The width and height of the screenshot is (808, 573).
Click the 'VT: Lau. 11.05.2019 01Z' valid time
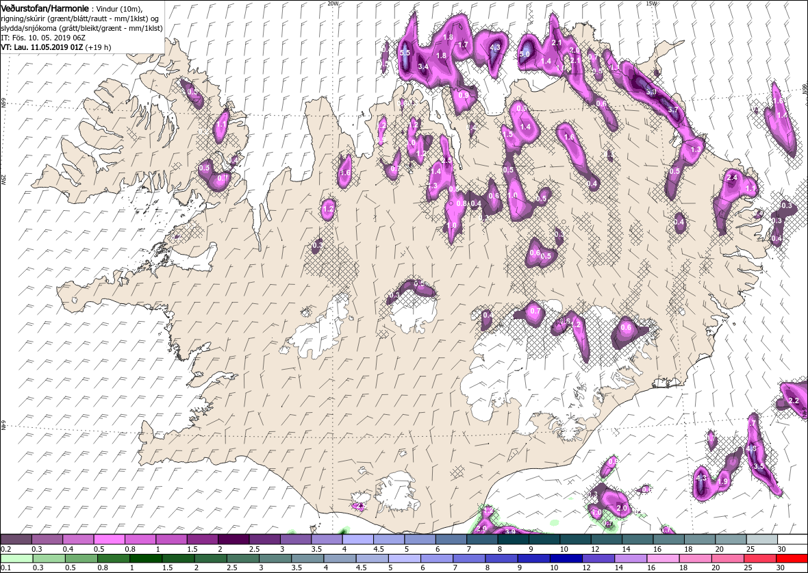coord(42,47)
